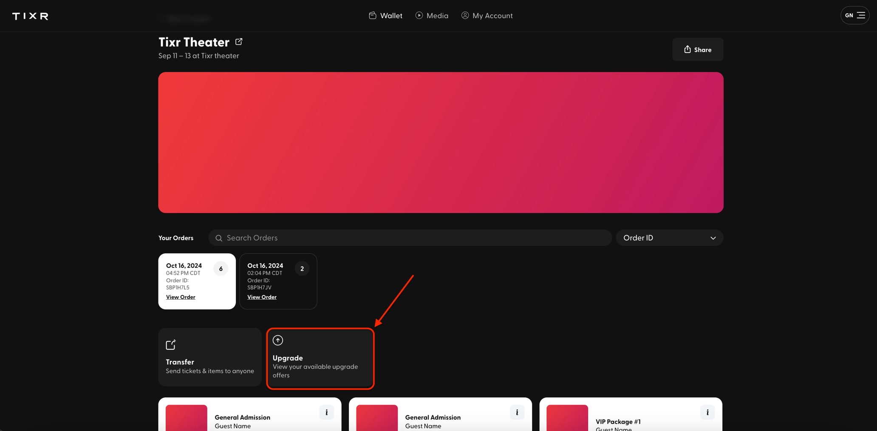Viewport: 877px width, 431px height.
Task: View Order for order SBP1H7JV
Action: tap(262, 297)
